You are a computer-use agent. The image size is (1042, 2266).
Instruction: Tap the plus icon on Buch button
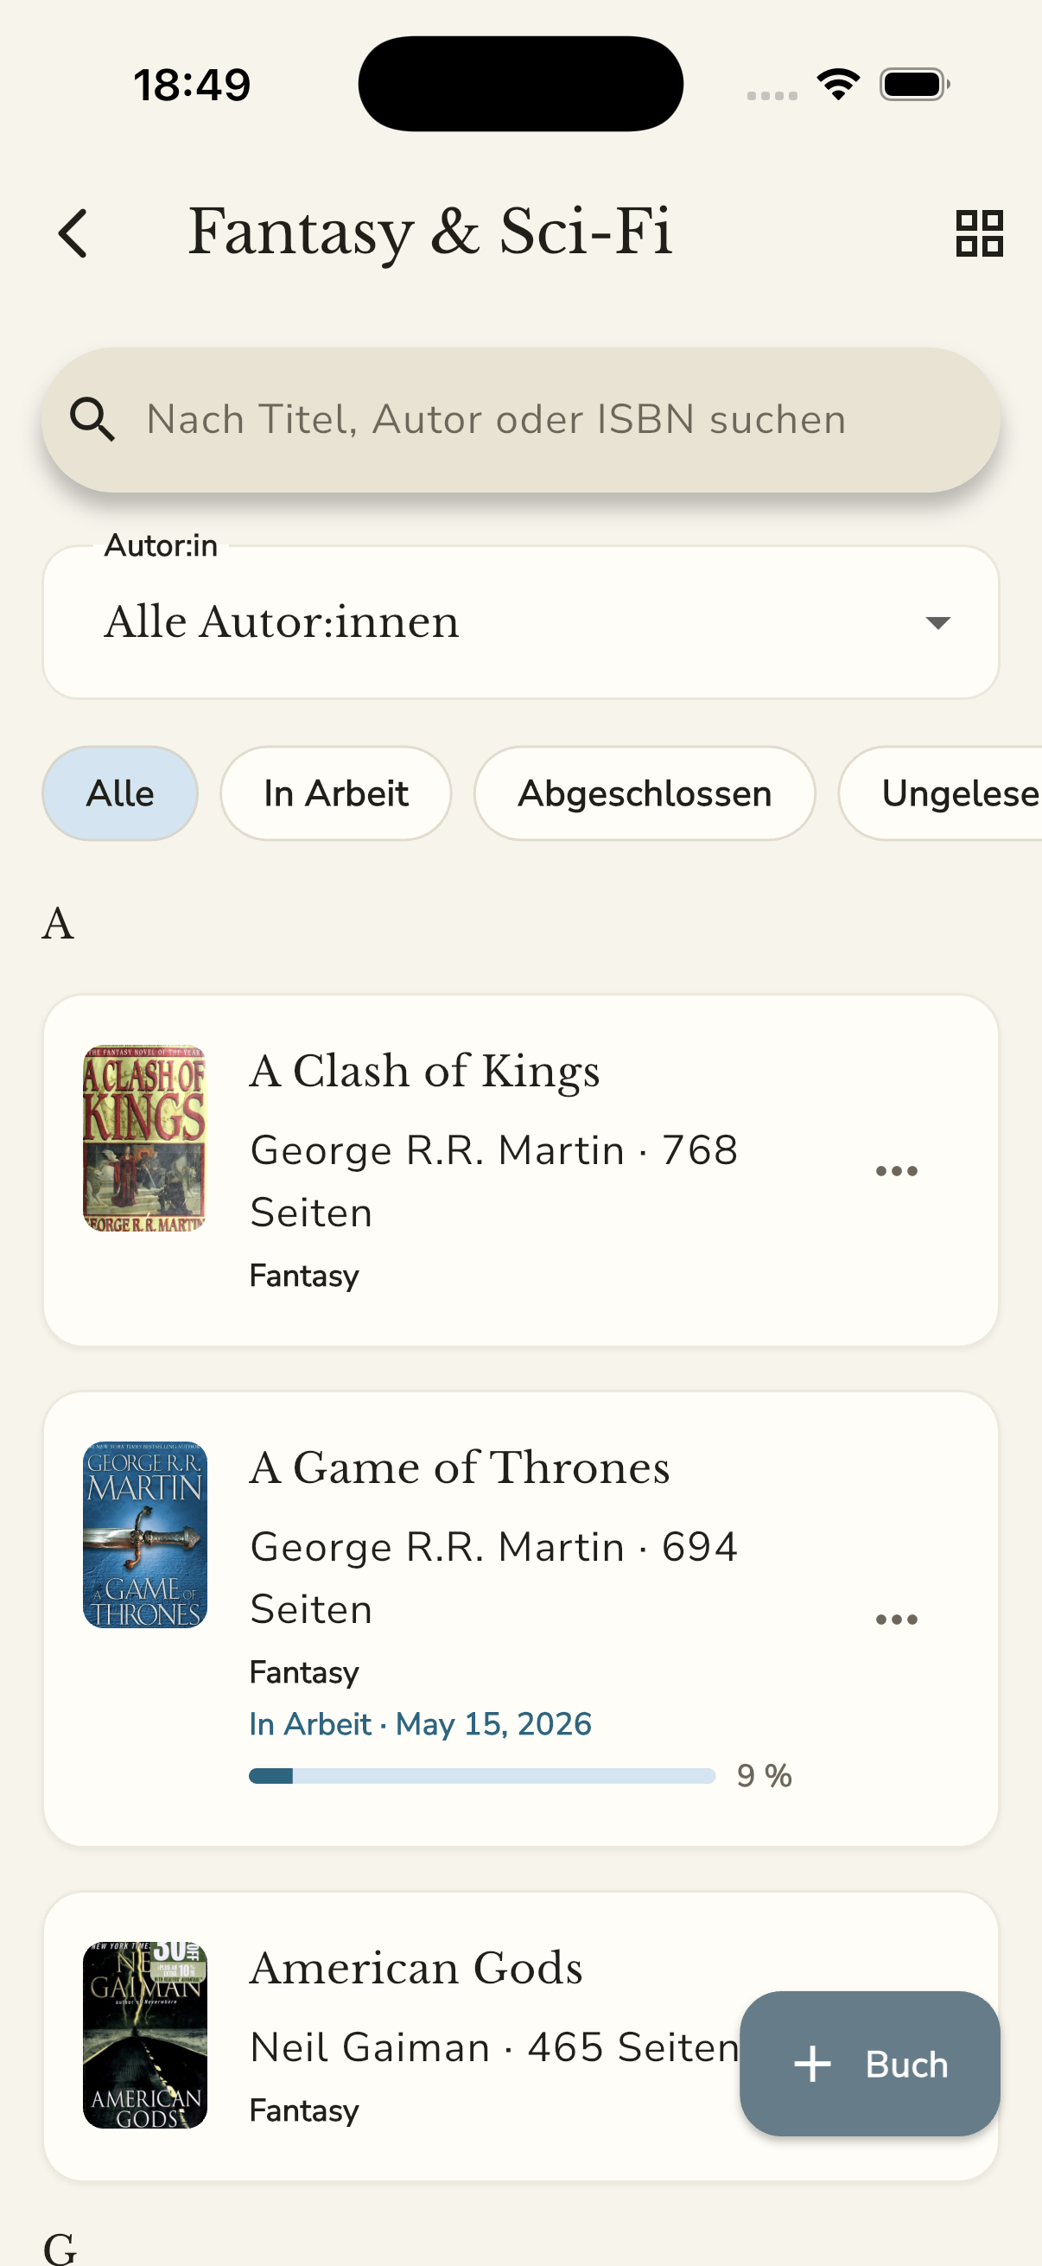pos(811,2064)
